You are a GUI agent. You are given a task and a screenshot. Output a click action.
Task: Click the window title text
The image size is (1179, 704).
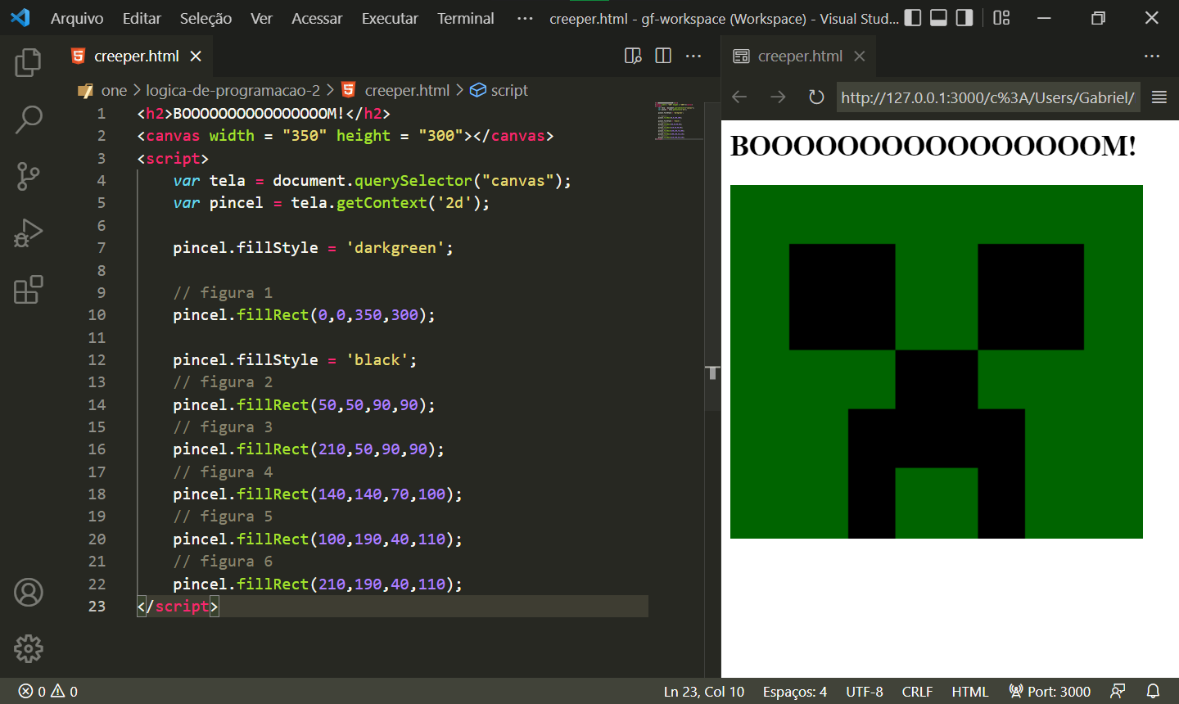point(724,18)
